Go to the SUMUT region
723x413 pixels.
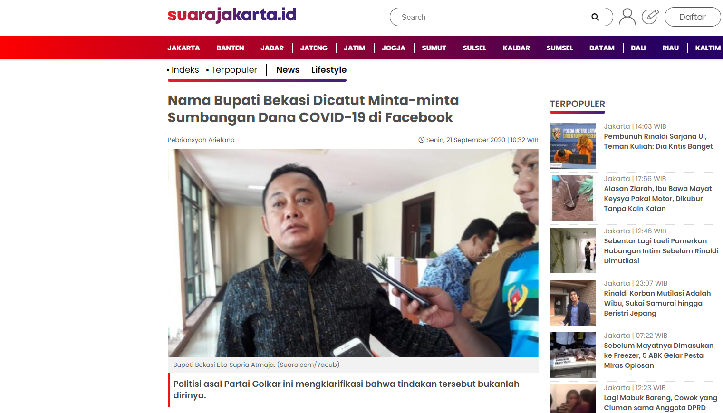pyautogui.click(x=434, y=48)
